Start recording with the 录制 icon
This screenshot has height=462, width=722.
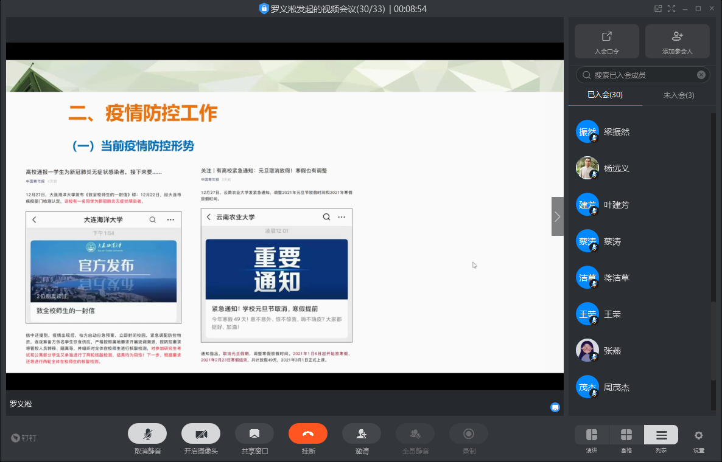pyautogui.click(x=469, y=433)
